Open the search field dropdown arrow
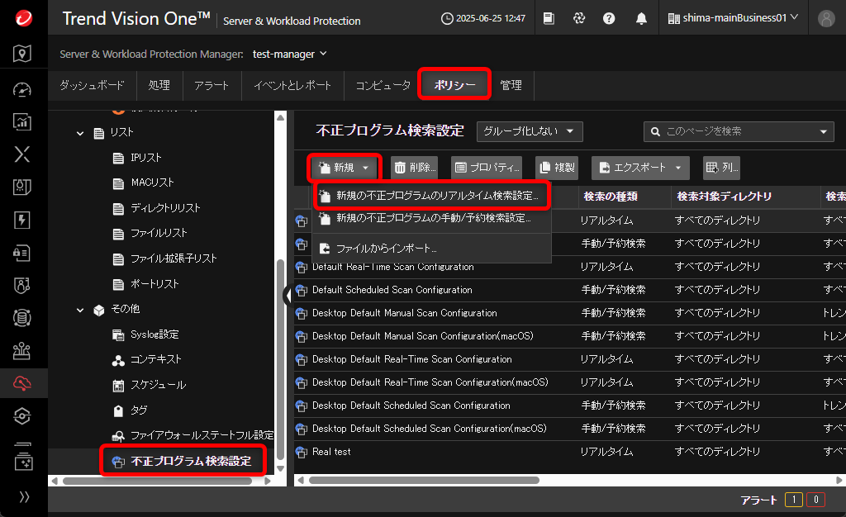This screenshot has height=517, width=846. 824,131
